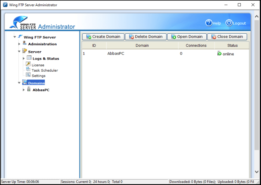
Task: Select the Domains tree item
Action: 36,83
